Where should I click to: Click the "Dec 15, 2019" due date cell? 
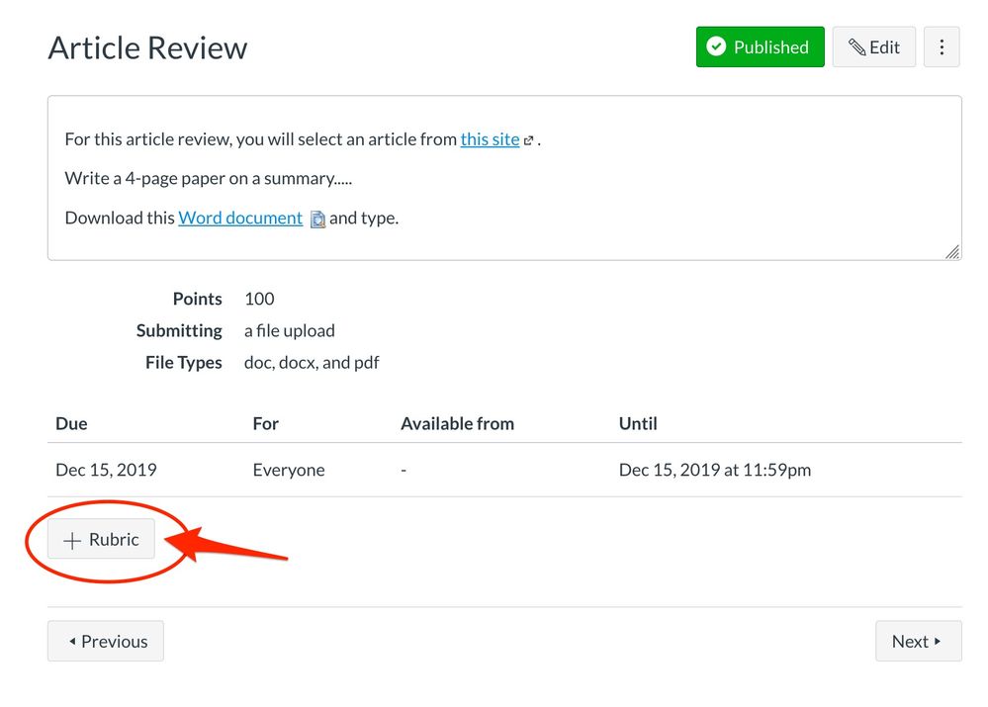point(106,470)
